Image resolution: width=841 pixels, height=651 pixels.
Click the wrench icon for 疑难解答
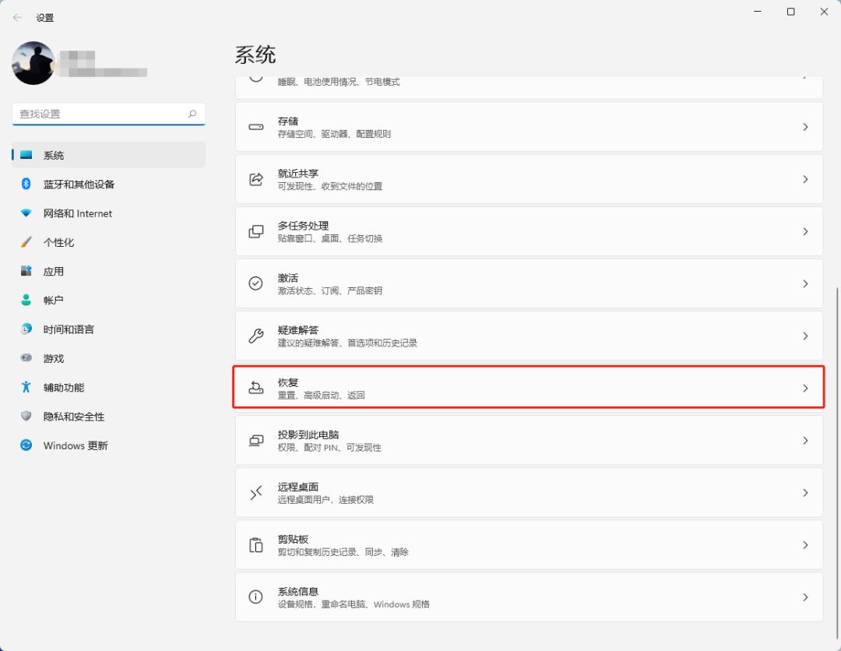click(255, 336)
